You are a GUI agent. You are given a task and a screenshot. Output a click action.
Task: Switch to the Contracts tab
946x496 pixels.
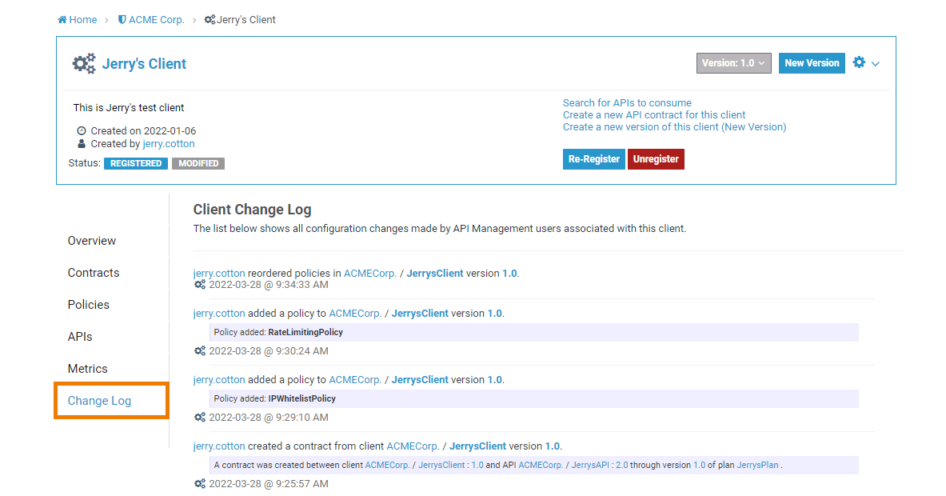[x=94, y=273]
